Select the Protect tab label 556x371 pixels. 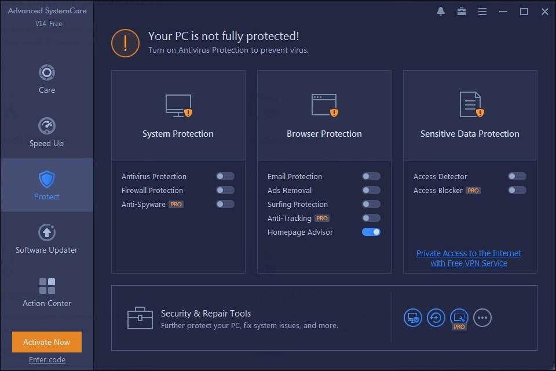47,197
